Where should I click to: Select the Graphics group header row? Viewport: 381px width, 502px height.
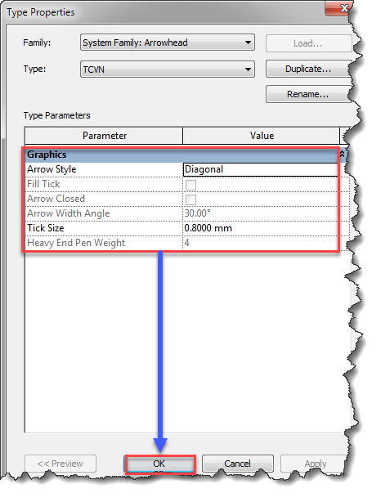point(182,155)
